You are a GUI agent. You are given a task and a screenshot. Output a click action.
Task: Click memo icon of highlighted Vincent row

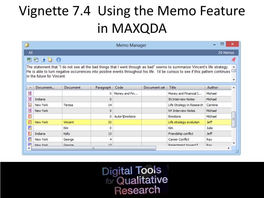point(30,122)
